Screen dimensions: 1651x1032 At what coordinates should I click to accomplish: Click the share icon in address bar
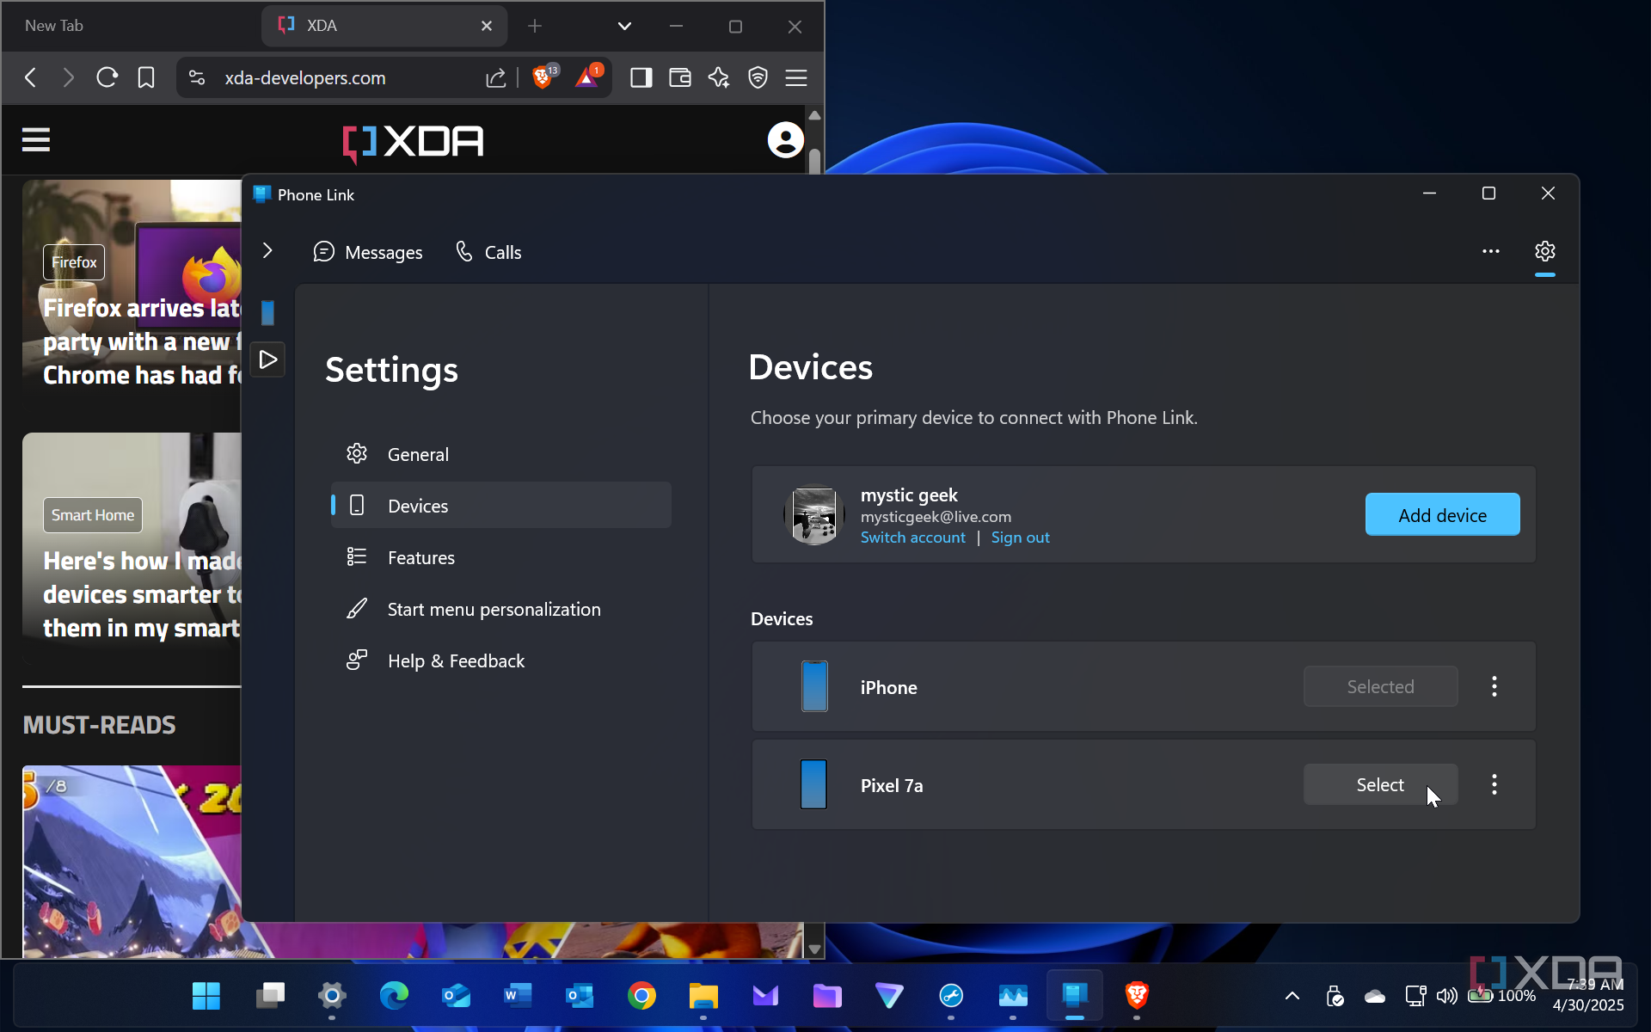click(495, 78)
